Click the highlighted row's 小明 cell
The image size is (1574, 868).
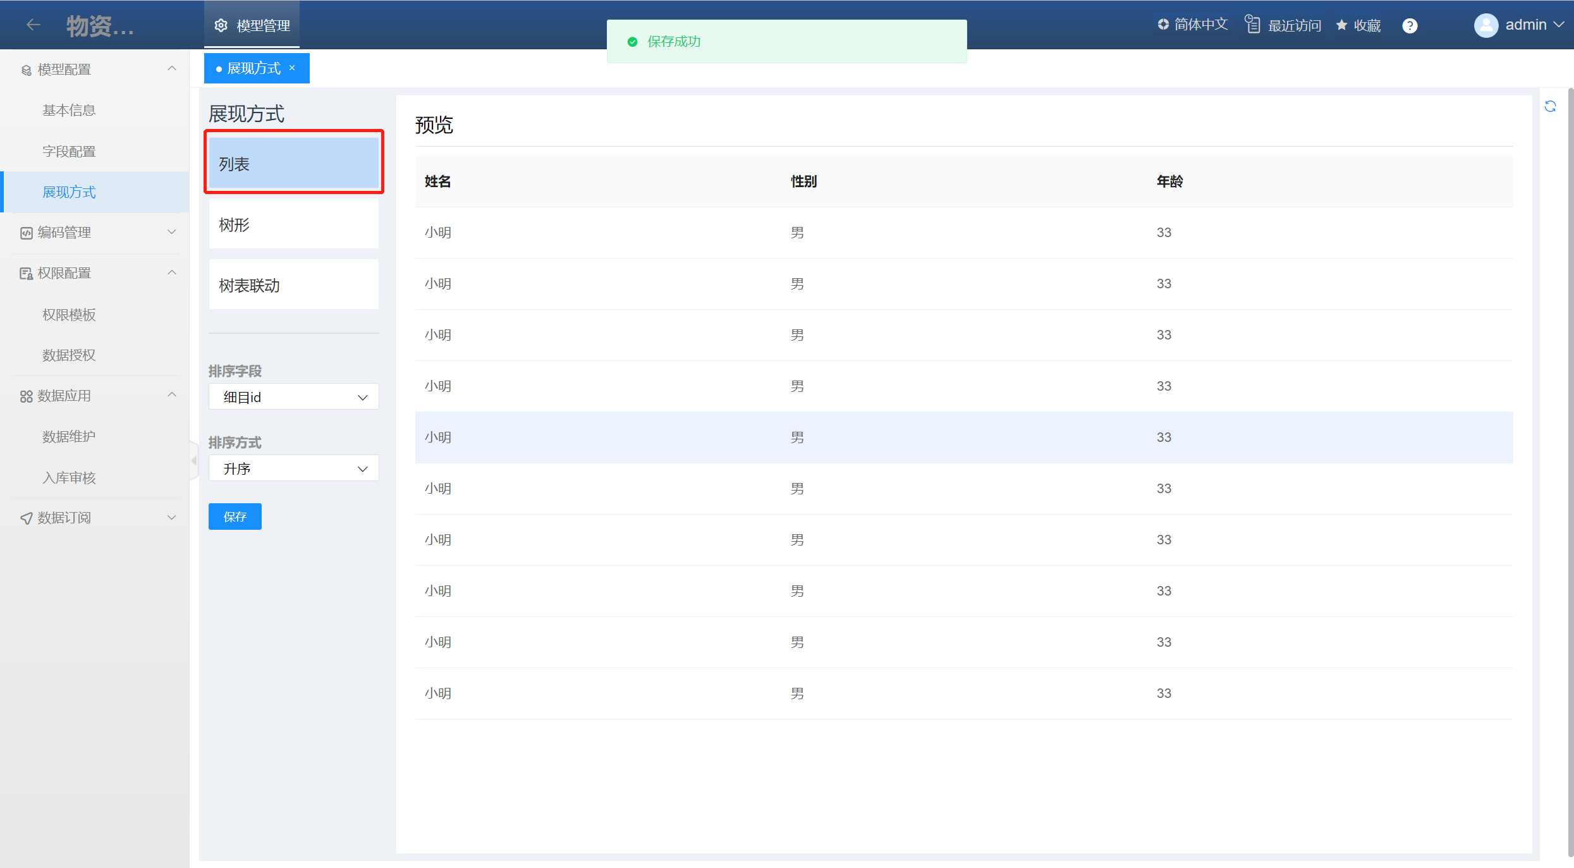tap(438, 437)
